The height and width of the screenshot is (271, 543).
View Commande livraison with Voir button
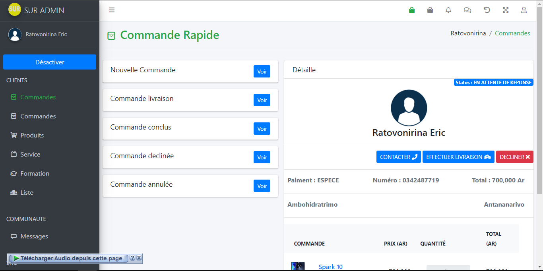pyautogui.click(x=262, y=100)
